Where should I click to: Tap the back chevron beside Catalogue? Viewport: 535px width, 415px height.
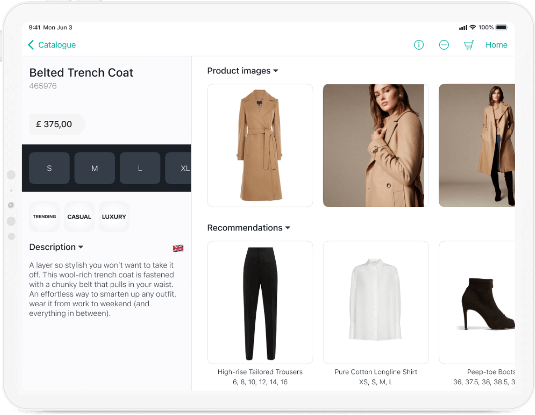pos(31,45)
